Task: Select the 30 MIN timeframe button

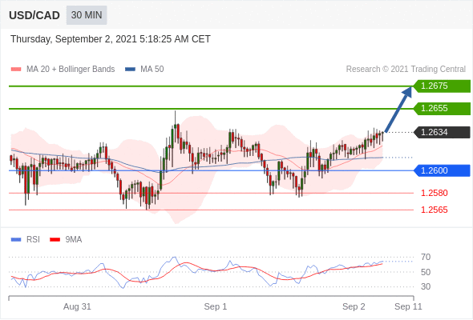Action: [87, 15]
